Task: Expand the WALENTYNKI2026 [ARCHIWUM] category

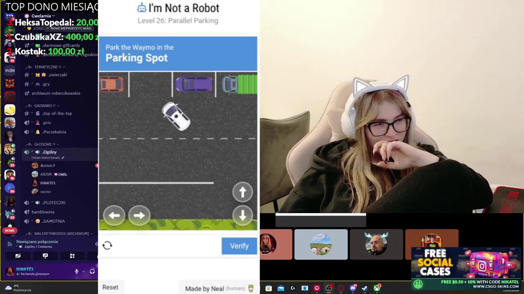Action: (x=59, y=234)
